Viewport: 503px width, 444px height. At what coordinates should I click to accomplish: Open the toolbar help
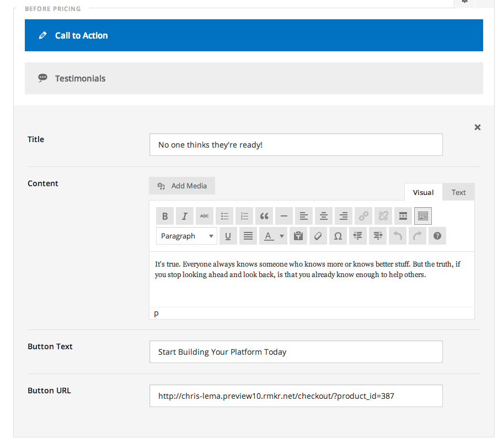click(437, 235)
